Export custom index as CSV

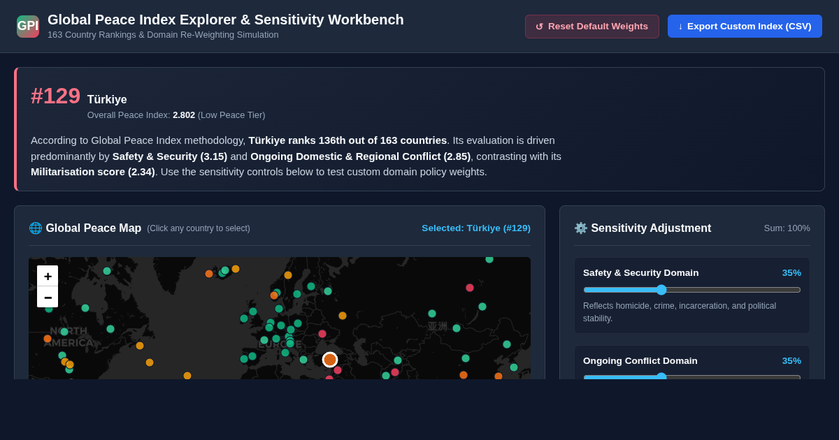tap(745, 27)
